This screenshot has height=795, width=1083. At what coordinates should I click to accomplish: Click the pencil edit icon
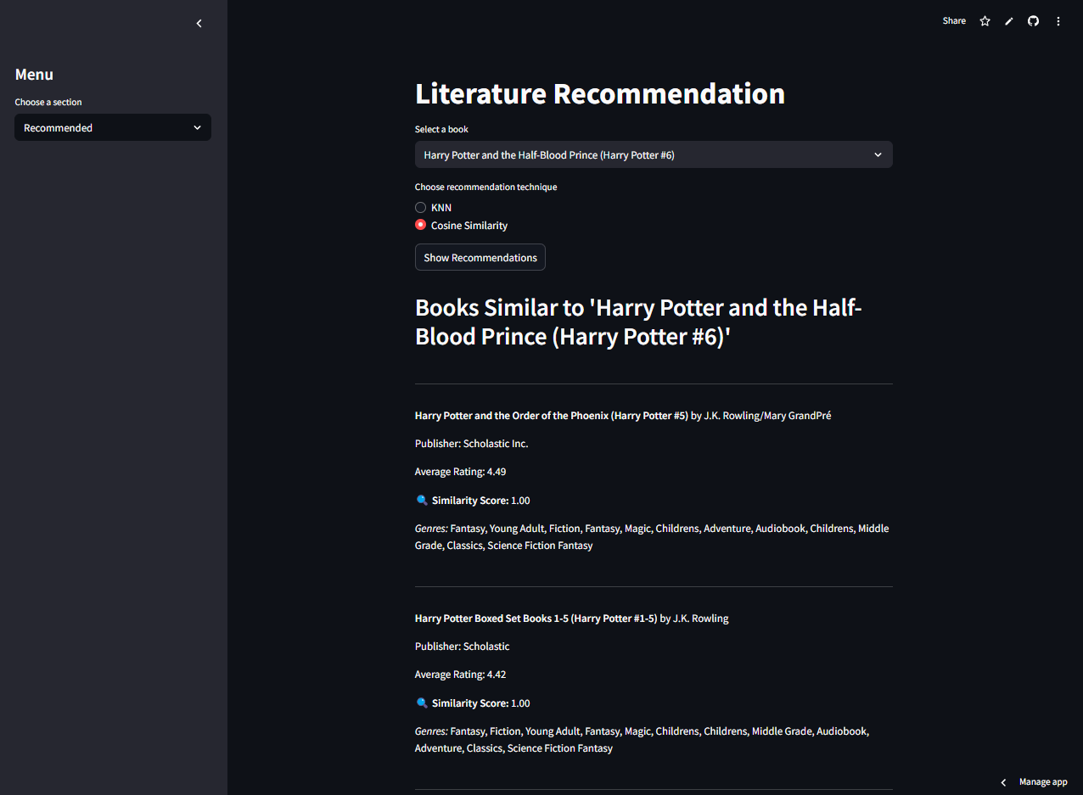(1009, 21)
